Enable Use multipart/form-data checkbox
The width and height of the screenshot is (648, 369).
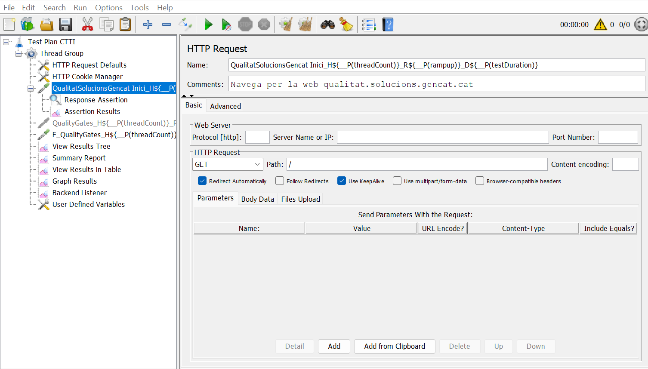(x=397, y=181)
